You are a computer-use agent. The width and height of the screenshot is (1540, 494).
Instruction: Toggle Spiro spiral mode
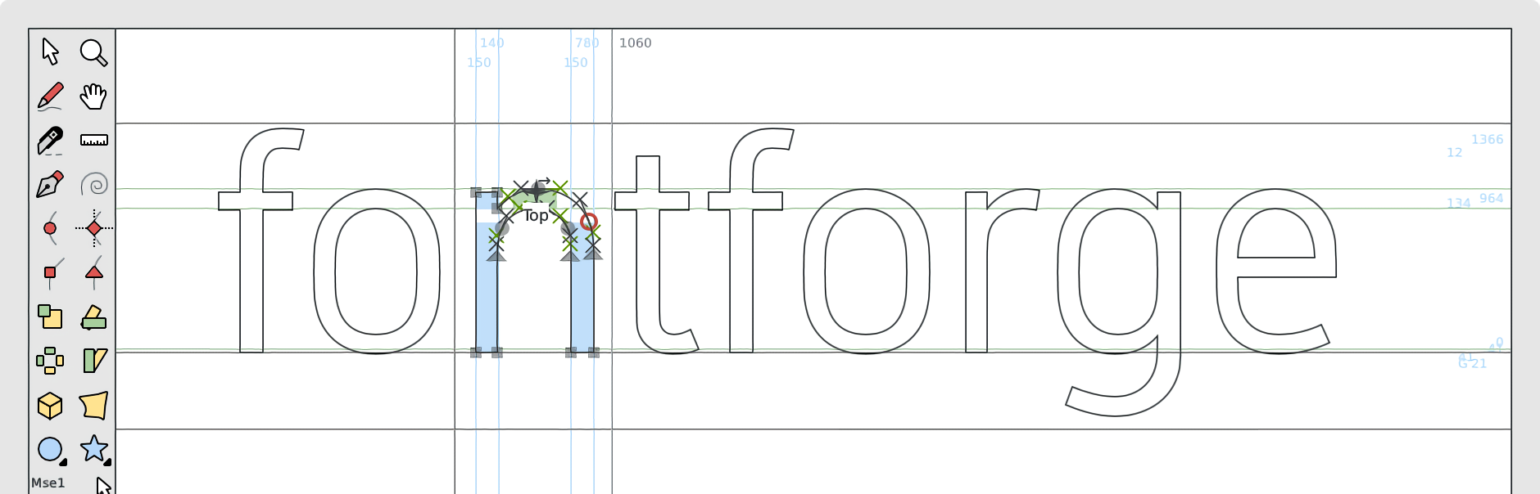pyautogui.click(x=93, y=185)
